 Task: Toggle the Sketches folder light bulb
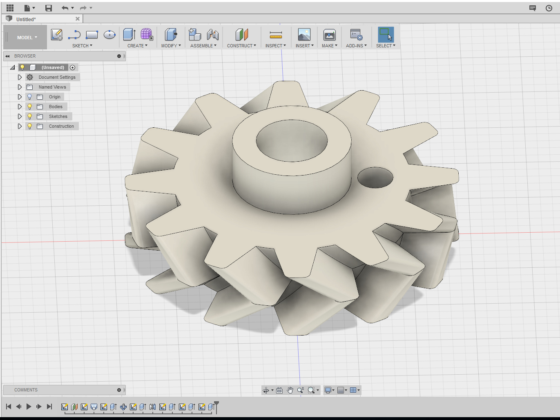pos(29,116)
